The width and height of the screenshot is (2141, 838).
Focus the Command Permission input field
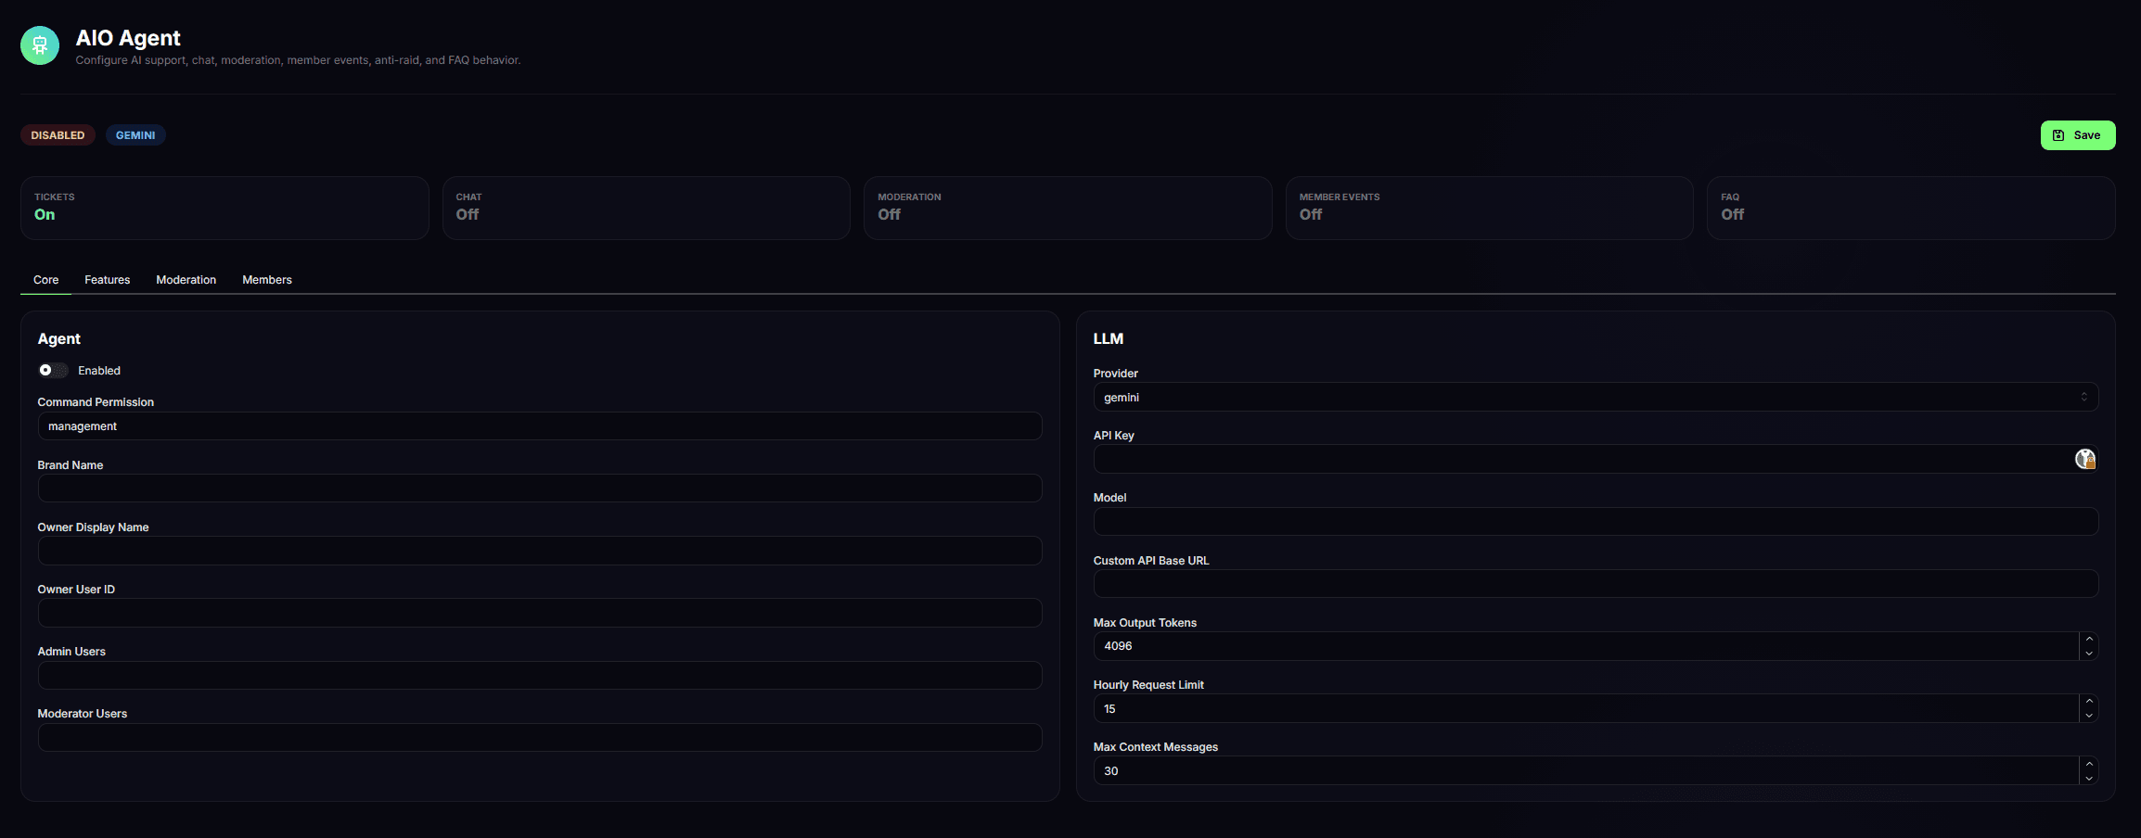click(x=540, y=426)
